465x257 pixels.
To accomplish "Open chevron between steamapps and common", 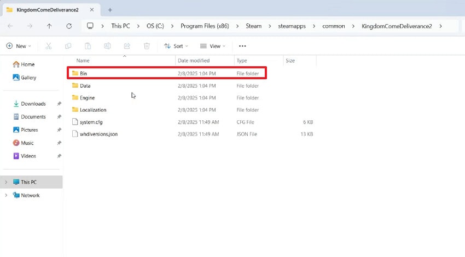I will 314,26.
